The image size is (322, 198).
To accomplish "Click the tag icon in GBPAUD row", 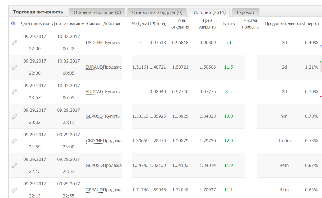I will (x=14, y=190).
